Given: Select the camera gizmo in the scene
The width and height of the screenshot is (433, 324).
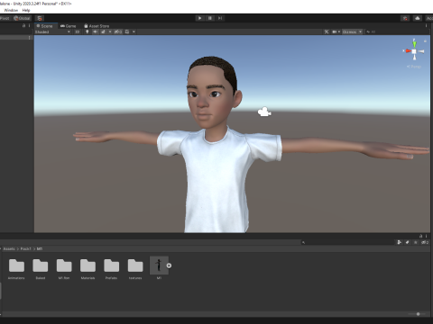Looking at the screenshot, I should point(264,112).
